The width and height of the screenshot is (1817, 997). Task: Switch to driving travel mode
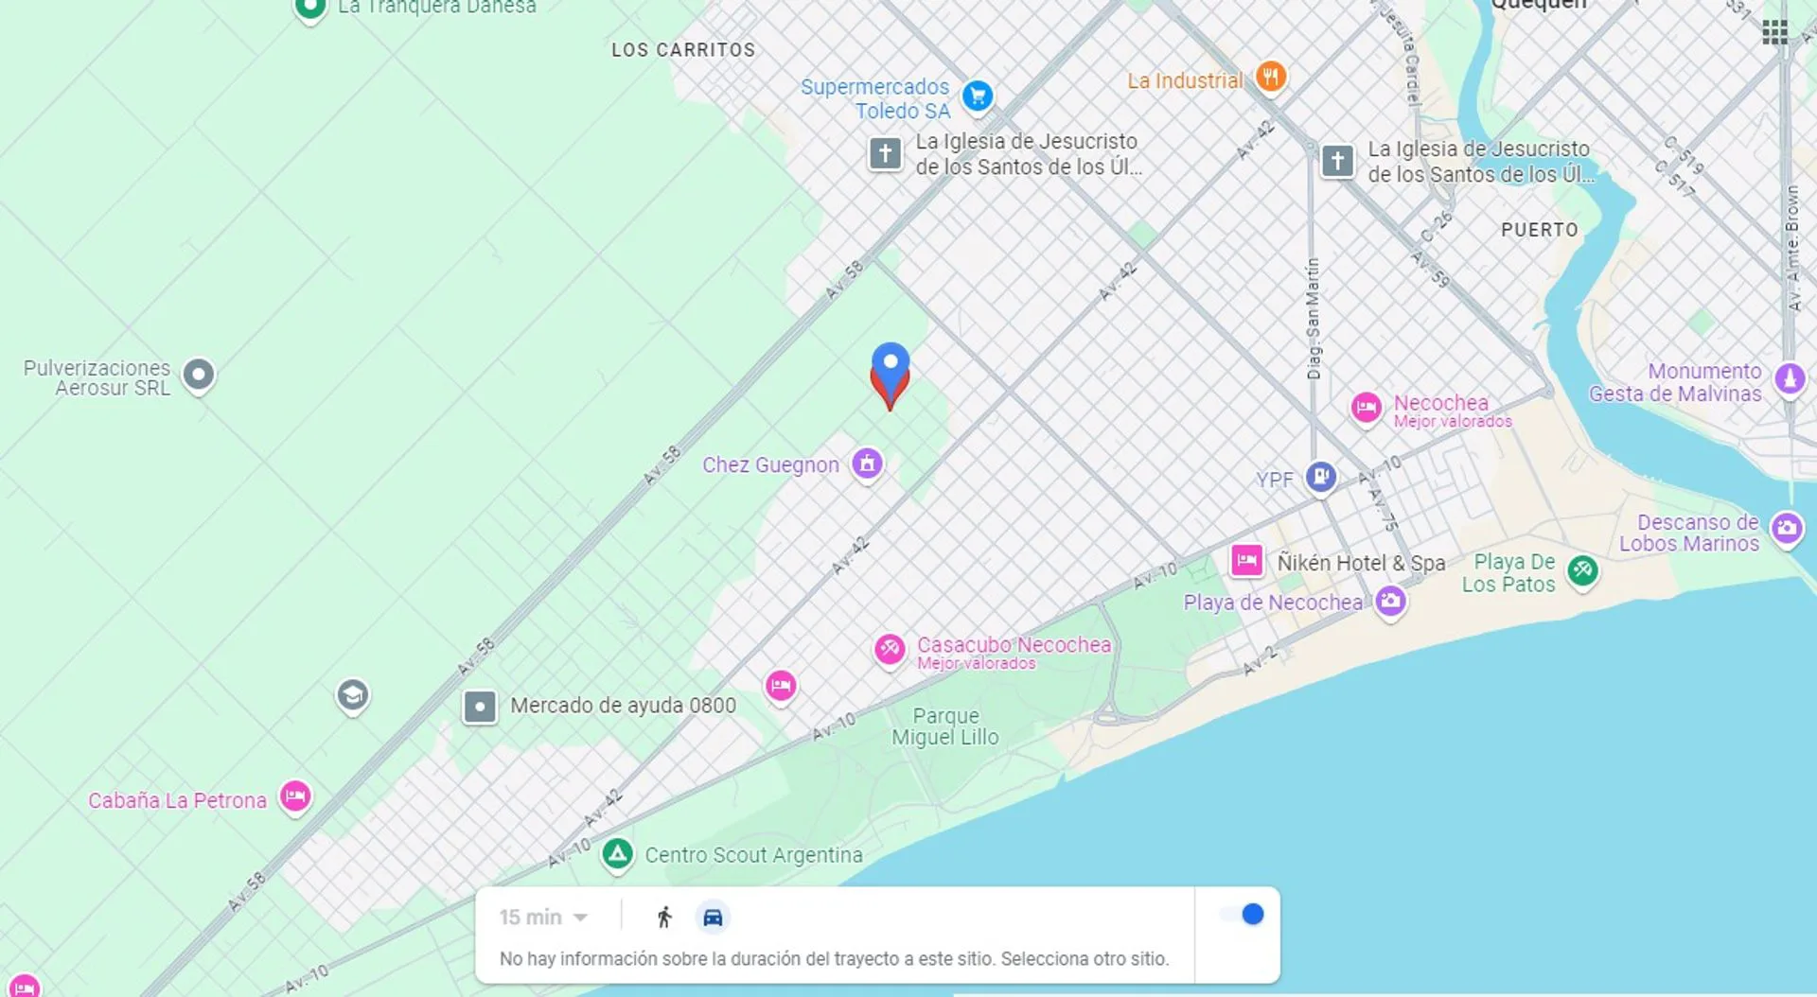point(713,917)
